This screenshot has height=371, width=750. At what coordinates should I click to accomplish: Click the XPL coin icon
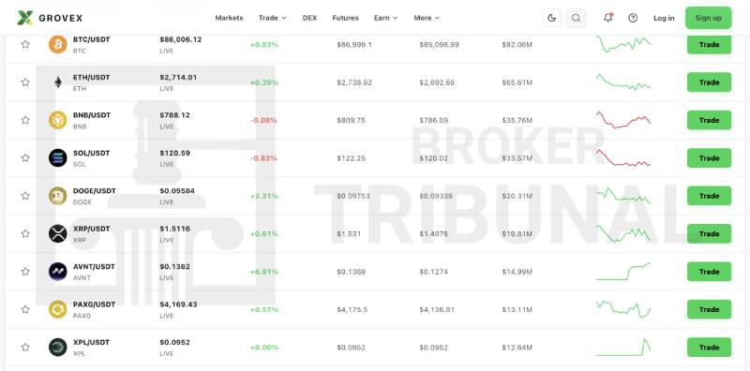[x=58, y=347]
